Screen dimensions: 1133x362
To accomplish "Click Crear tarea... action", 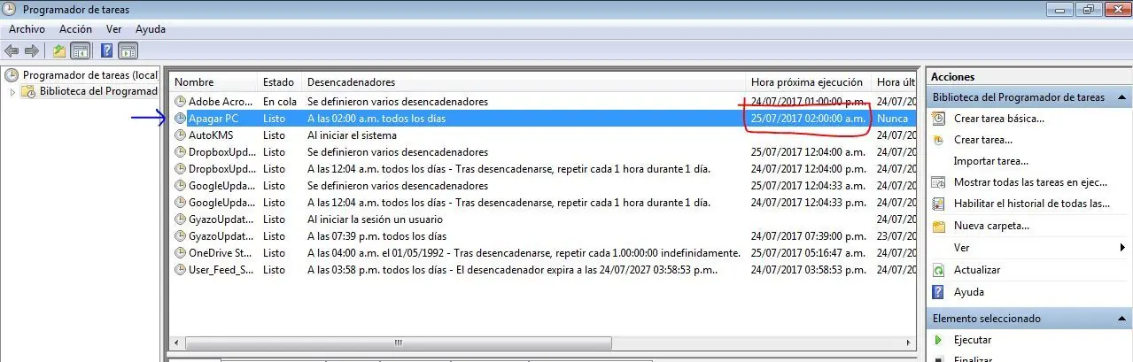I will coord(983,140).
